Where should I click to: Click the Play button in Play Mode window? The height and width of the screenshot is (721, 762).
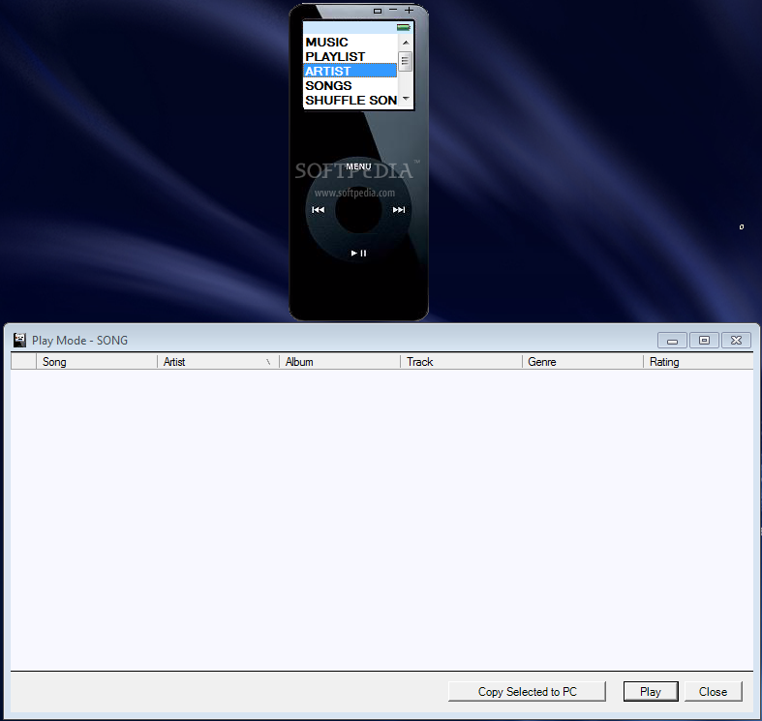tap(651, 692)
